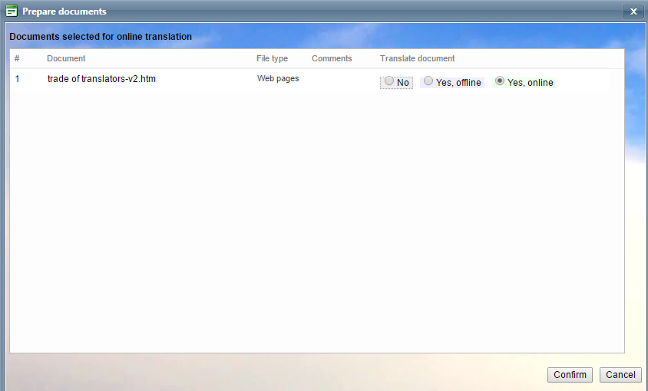
Task: Close the Prepare documents dialog
Action: pos(633,11)
